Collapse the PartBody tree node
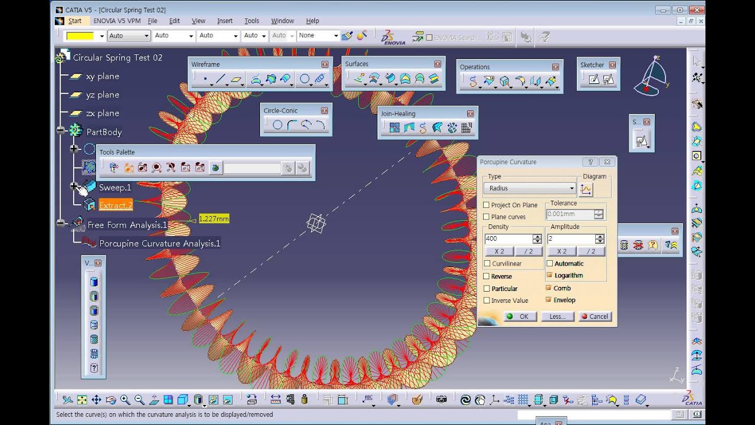This screenshot has width=755, height=425. (x=61, y=130)
